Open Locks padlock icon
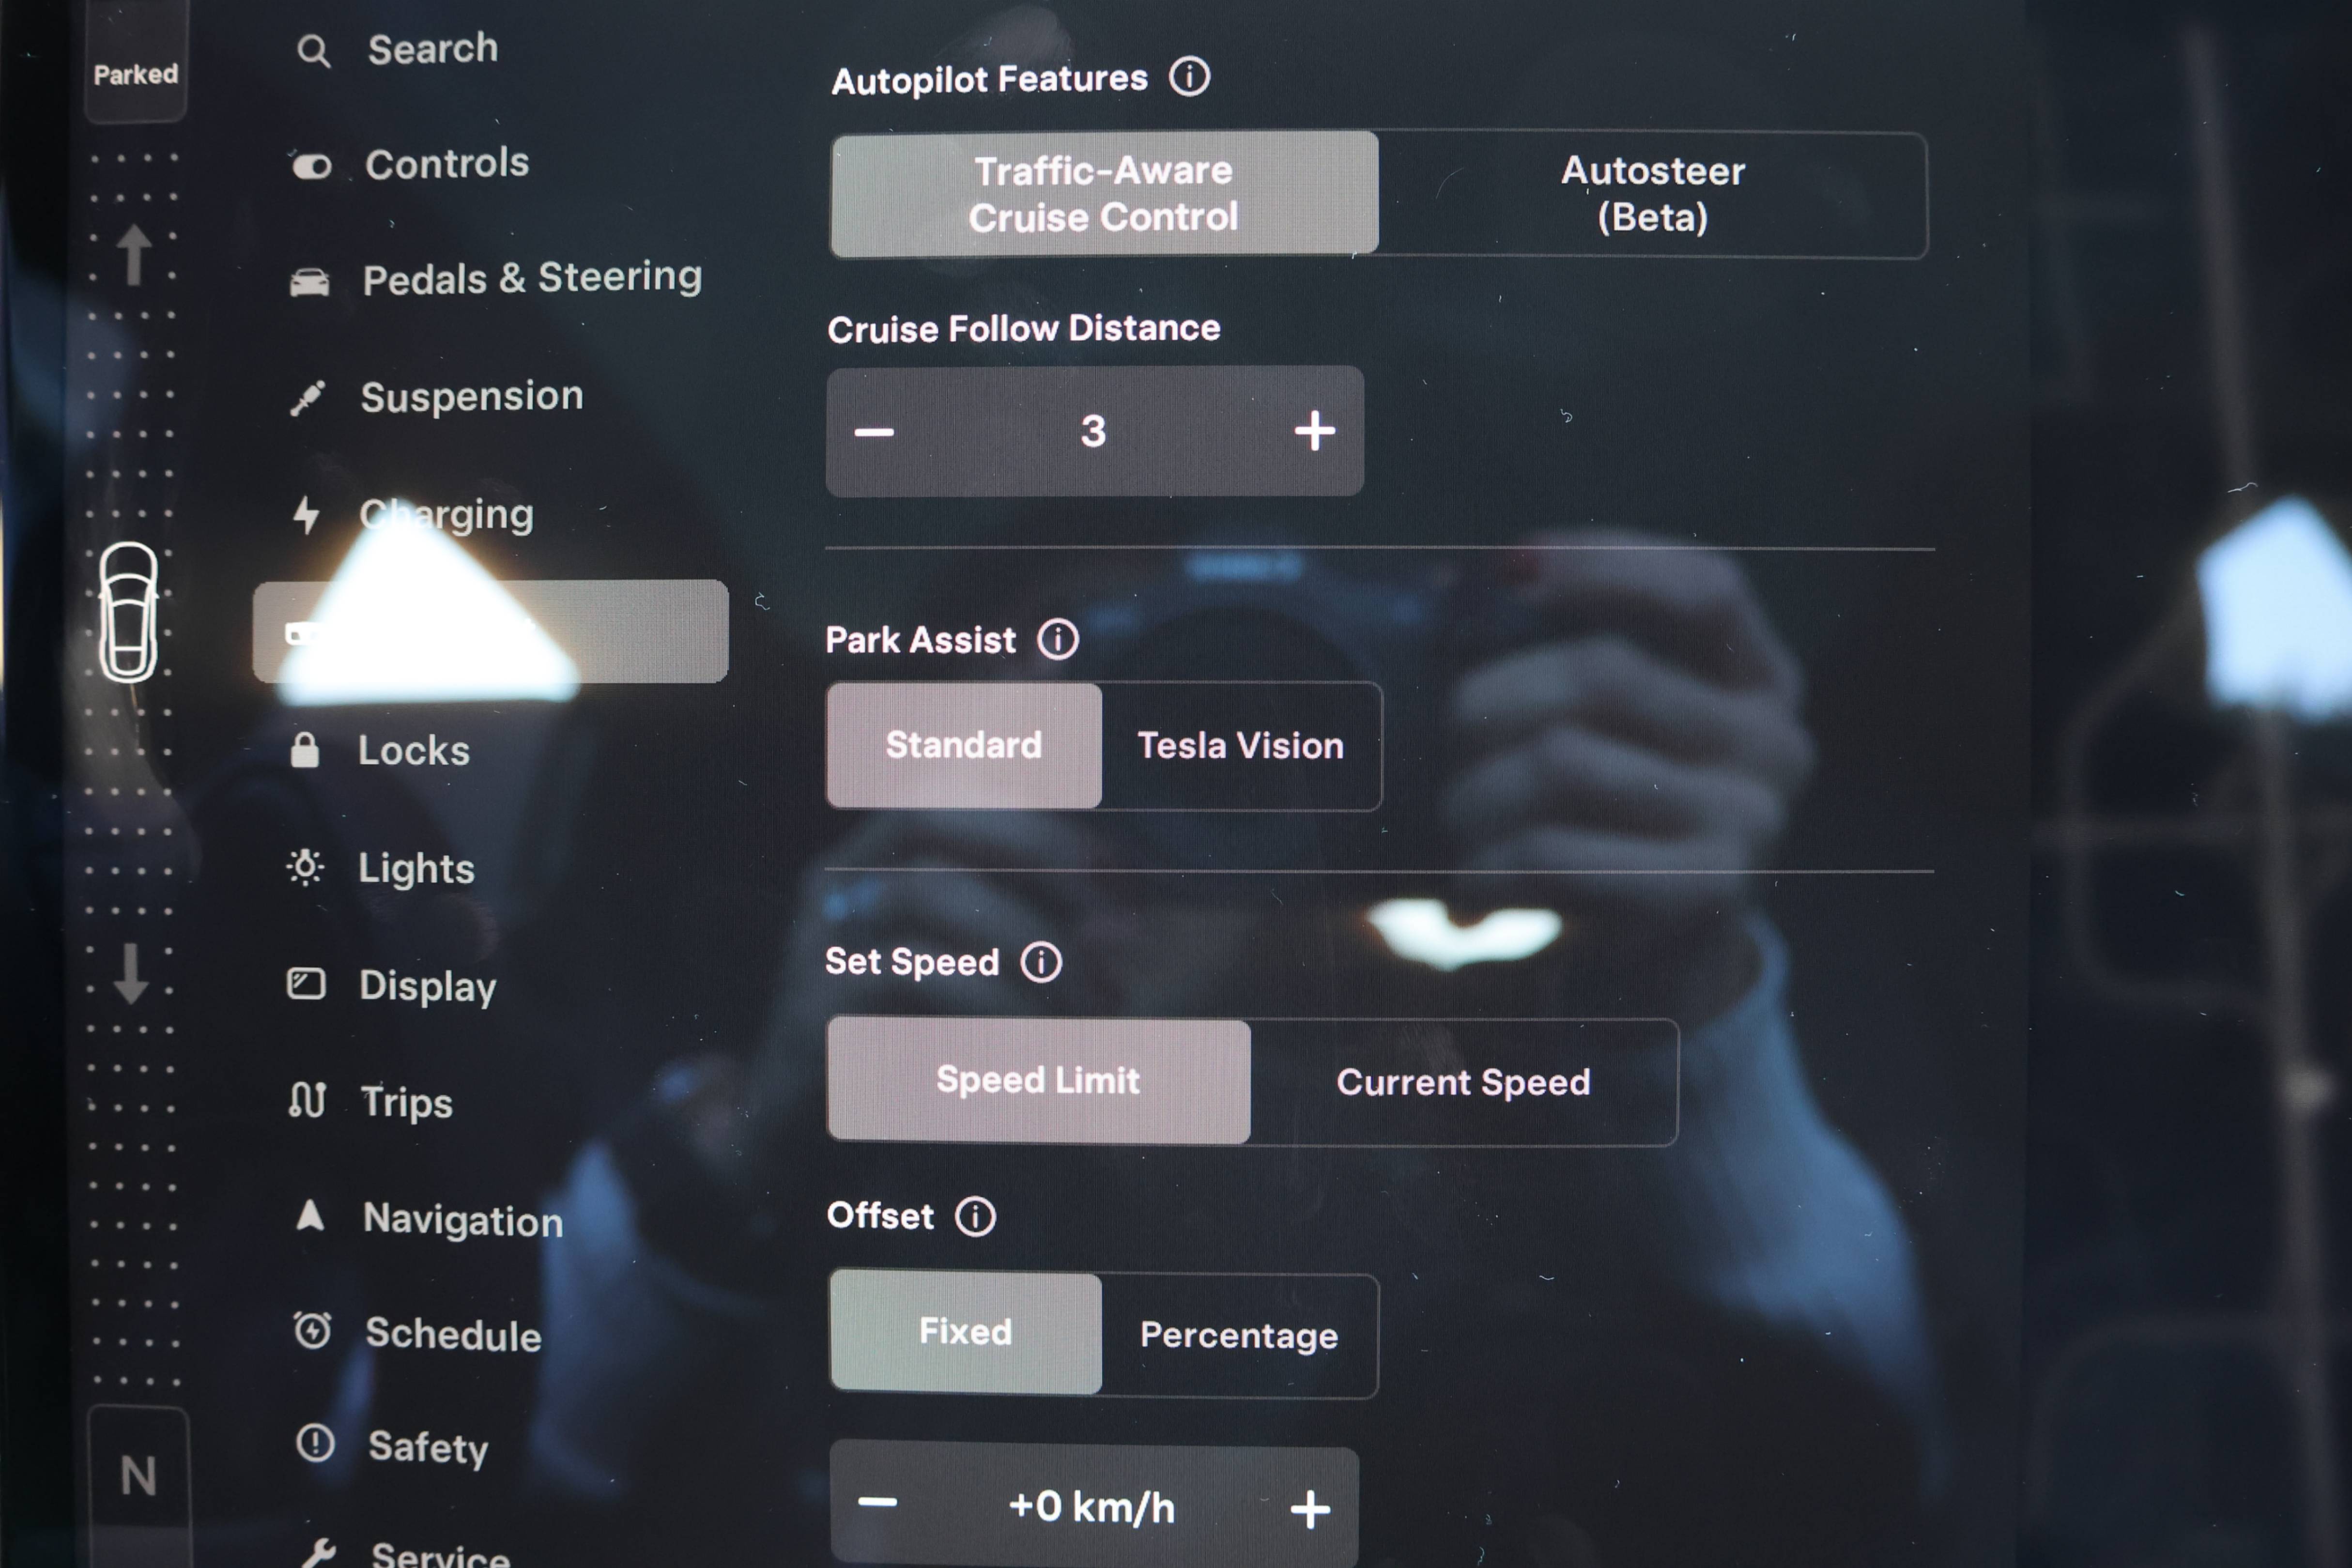2352x1568 pixels. click(x=304, y=750)
